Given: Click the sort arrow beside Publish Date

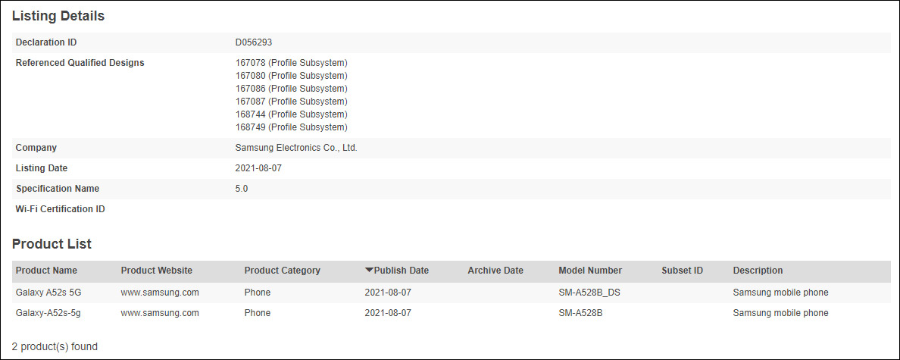Looking at the screenshot, I should 369,271.
